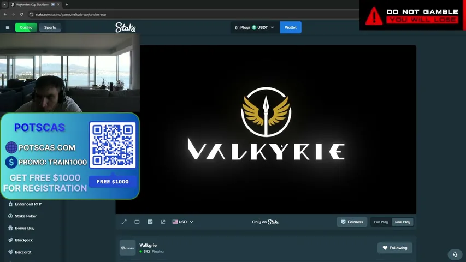
Task: Switch to Real Play mode
Action: 403,222
